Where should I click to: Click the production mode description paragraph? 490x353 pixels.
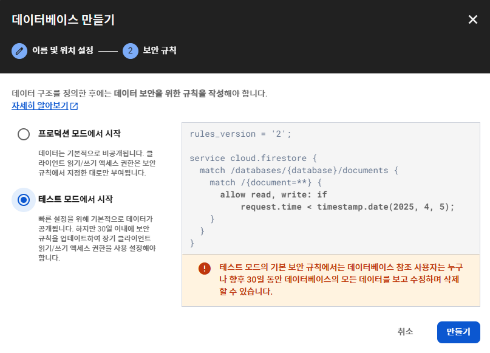point(97,163)
